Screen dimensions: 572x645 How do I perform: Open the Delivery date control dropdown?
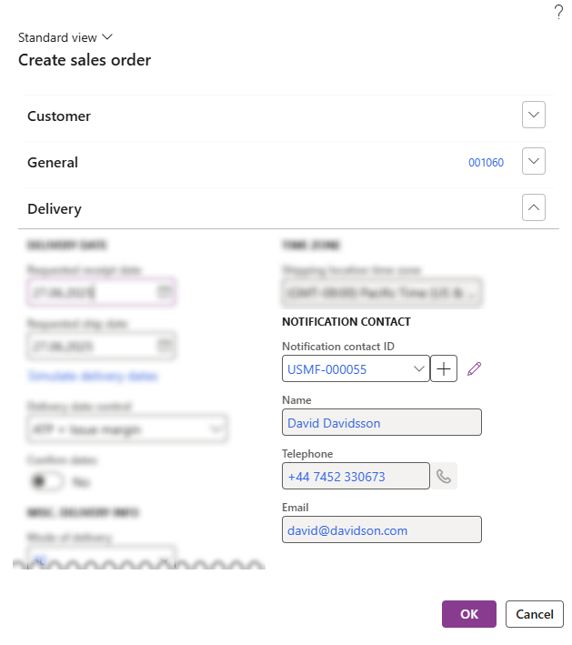coord(216,428)
